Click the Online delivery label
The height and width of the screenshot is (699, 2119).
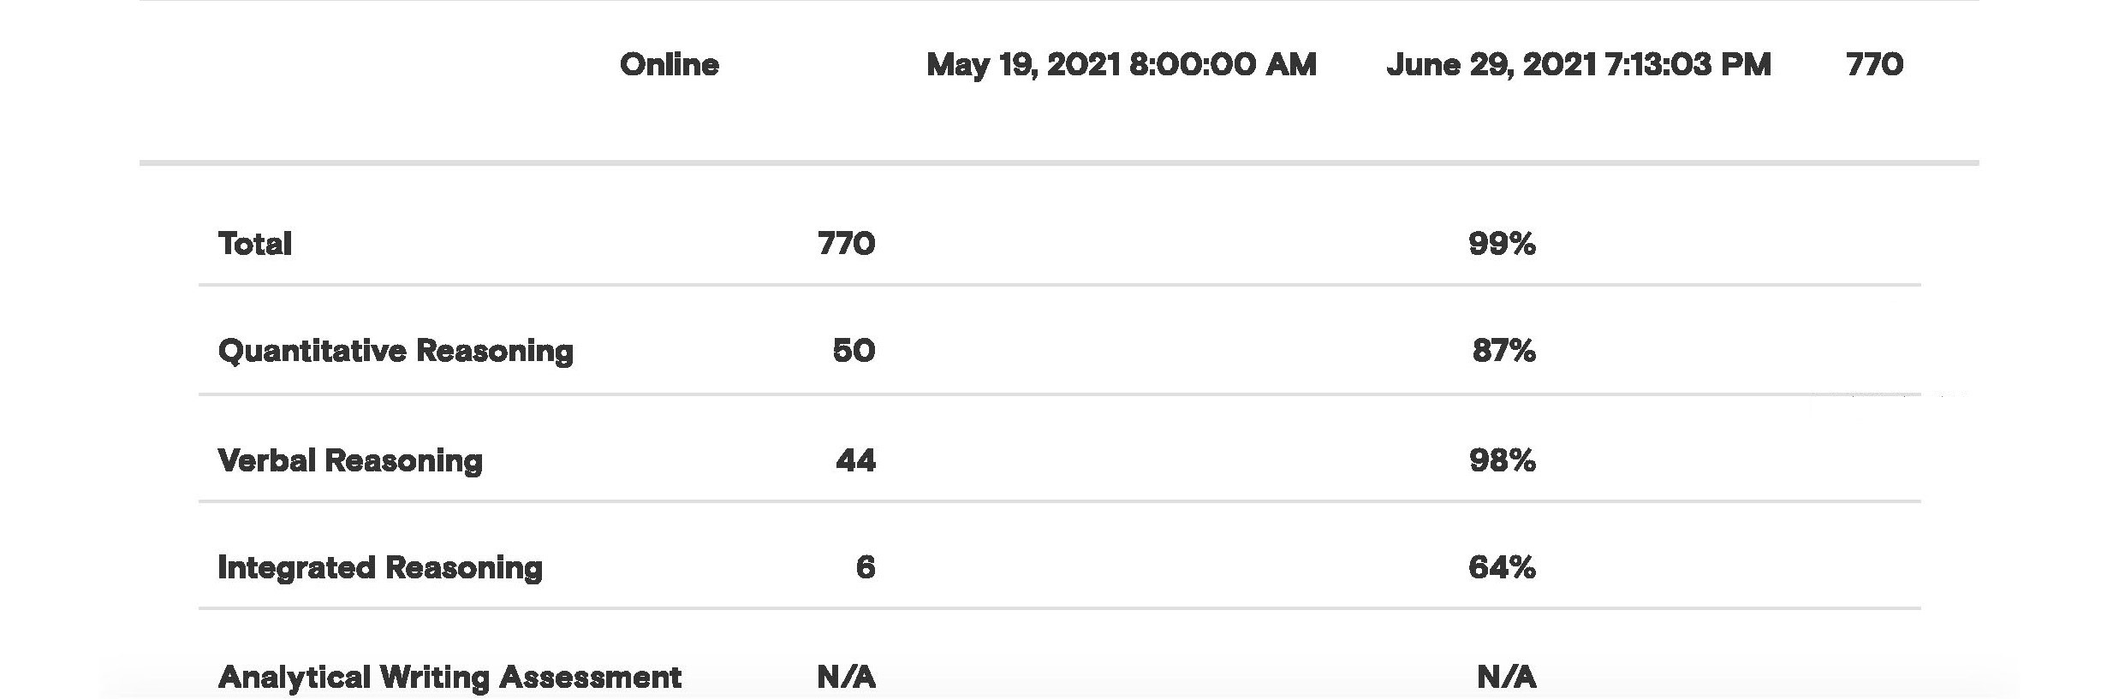coord(669,65)
